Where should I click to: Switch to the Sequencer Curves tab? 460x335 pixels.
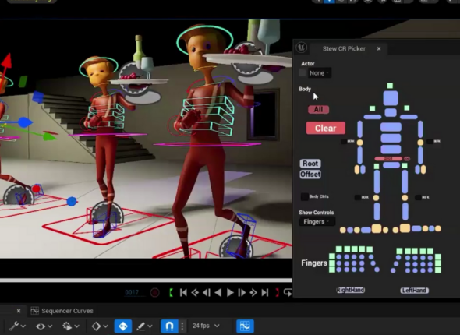pyautogui.click(x=62, y=311)
